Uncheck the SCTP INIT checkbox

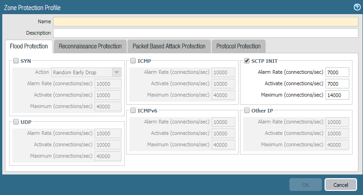pyautogui.click(x=247, y=61)
